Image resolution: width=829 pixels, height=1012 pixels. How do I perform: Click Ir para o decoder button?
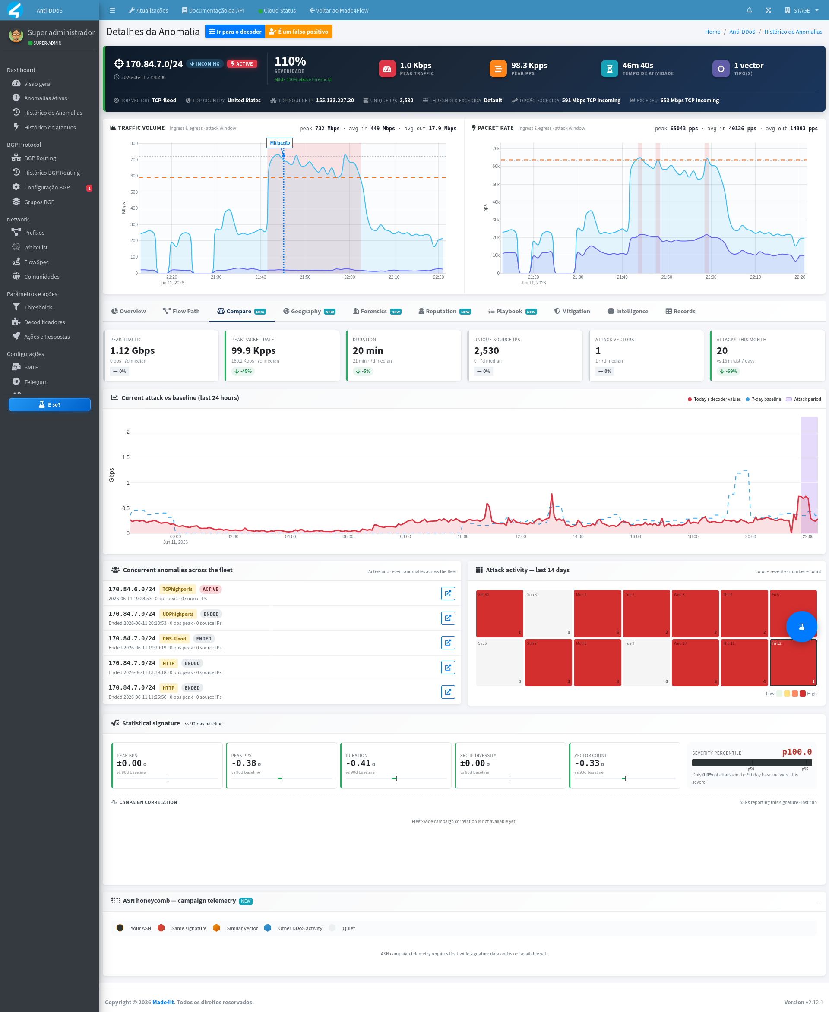click(235, 32)
